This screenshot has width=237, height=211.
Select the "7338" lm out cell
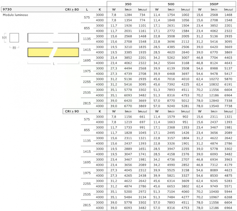[x=228, y=101]
